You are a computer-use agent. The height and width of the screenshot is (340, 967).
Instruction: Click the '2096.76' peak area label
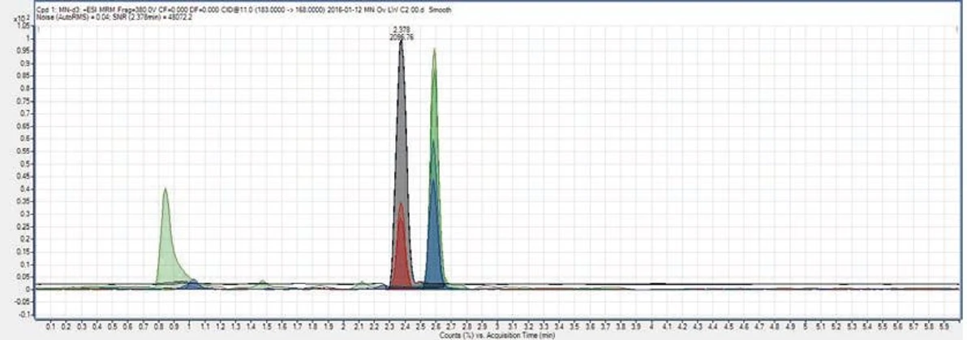tap(402, 37)
